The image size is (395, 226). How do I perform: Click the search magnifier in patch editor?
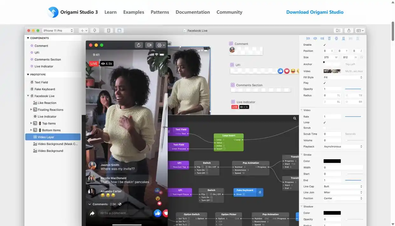coord(295,118)
